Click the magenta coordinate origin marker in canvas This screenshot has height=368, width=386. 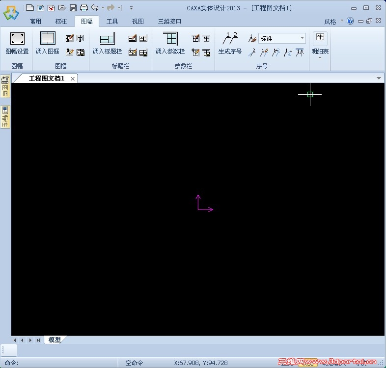205,204
